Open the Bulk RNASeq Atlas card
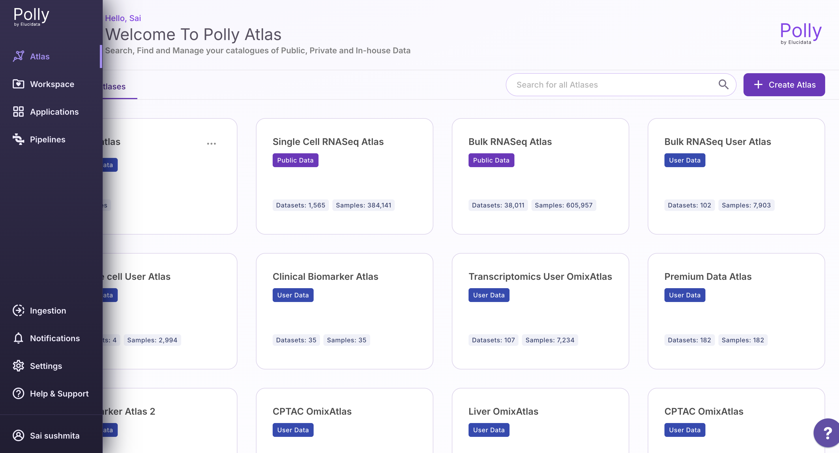Screen dimensions: 839x453 click(x=540, y=176)
